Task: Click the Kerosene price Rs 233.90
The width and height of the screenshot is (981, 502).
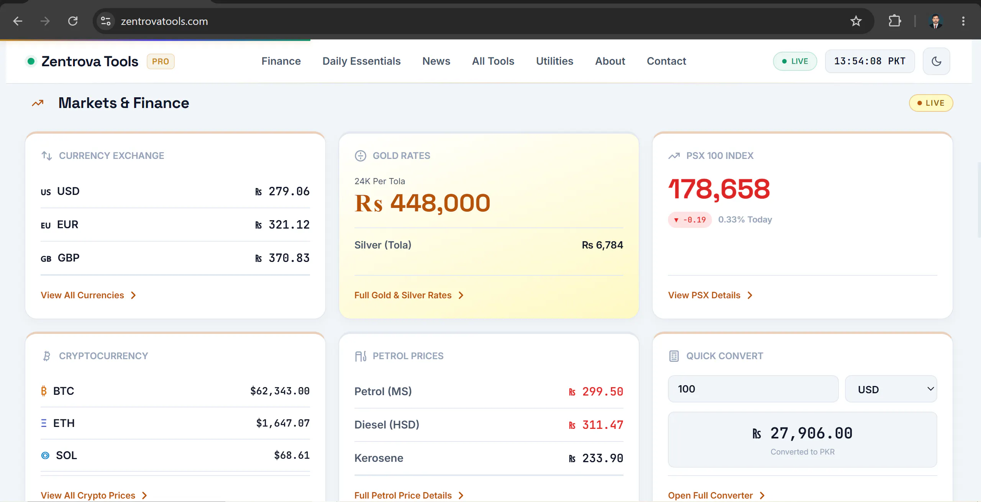Action: [x=596, y=458]
